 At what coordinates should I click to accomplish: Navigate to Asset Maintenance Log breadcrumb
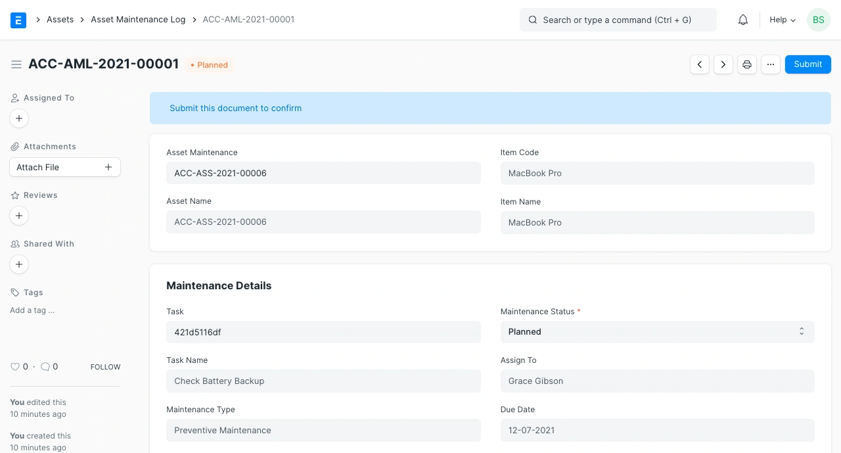(138, 20)
